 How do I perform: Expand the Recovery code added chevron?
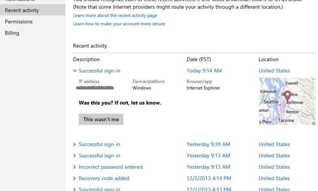pos(75,178)
